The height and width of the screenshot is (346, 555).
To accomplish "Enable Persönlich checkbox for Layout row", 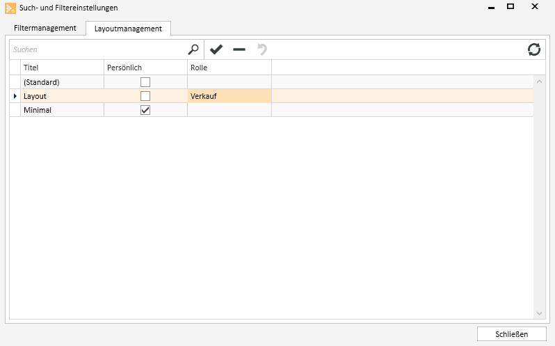I will coord(145,96).
